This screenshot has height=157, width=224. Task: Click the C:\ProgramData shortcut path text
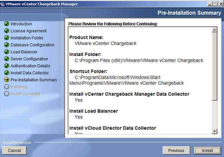click(x=126, y=80)
